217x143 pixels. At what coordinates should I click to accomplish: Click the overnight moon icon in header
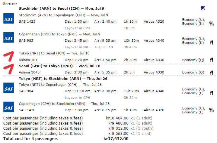203,8
